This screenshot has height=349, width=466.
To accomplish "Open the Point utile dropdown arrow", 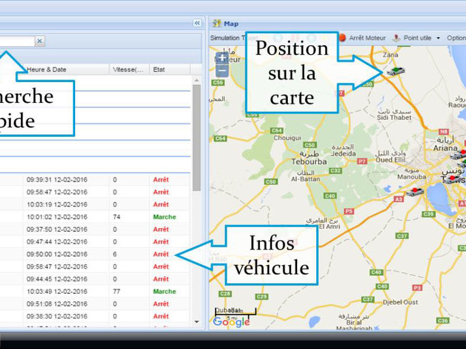I will [438, 38].
